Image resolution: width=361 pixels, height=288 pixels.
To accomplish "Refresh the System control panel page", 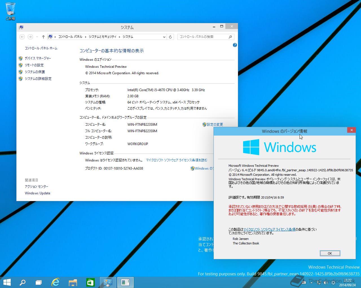I will (x=170, y=37).
